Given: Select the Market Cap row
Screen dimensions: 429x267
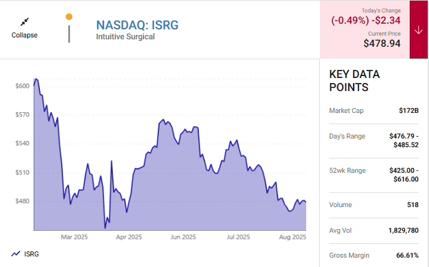Looking at the screenshot, I should coord(374,110).
